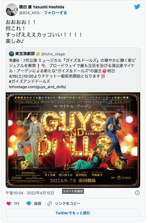Click the 東宝演劇部 round avatar
This screenshot has width=148, height=223.
pyautogui.click(x=12, y=54)
